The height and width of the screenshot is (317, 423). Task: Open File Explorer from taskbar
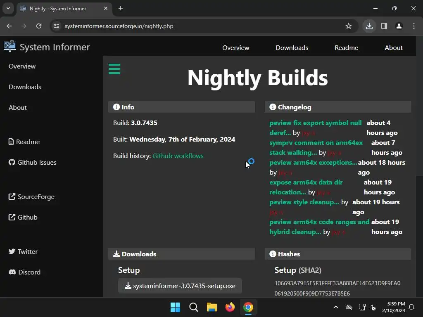pos(212,307)
